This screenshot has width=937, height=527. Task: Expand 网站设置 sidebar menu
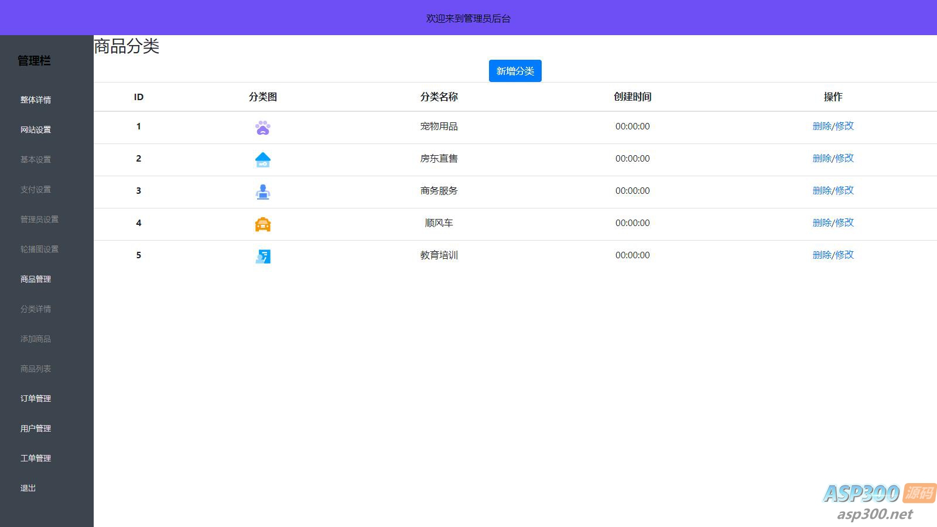[x=36, y=129]
